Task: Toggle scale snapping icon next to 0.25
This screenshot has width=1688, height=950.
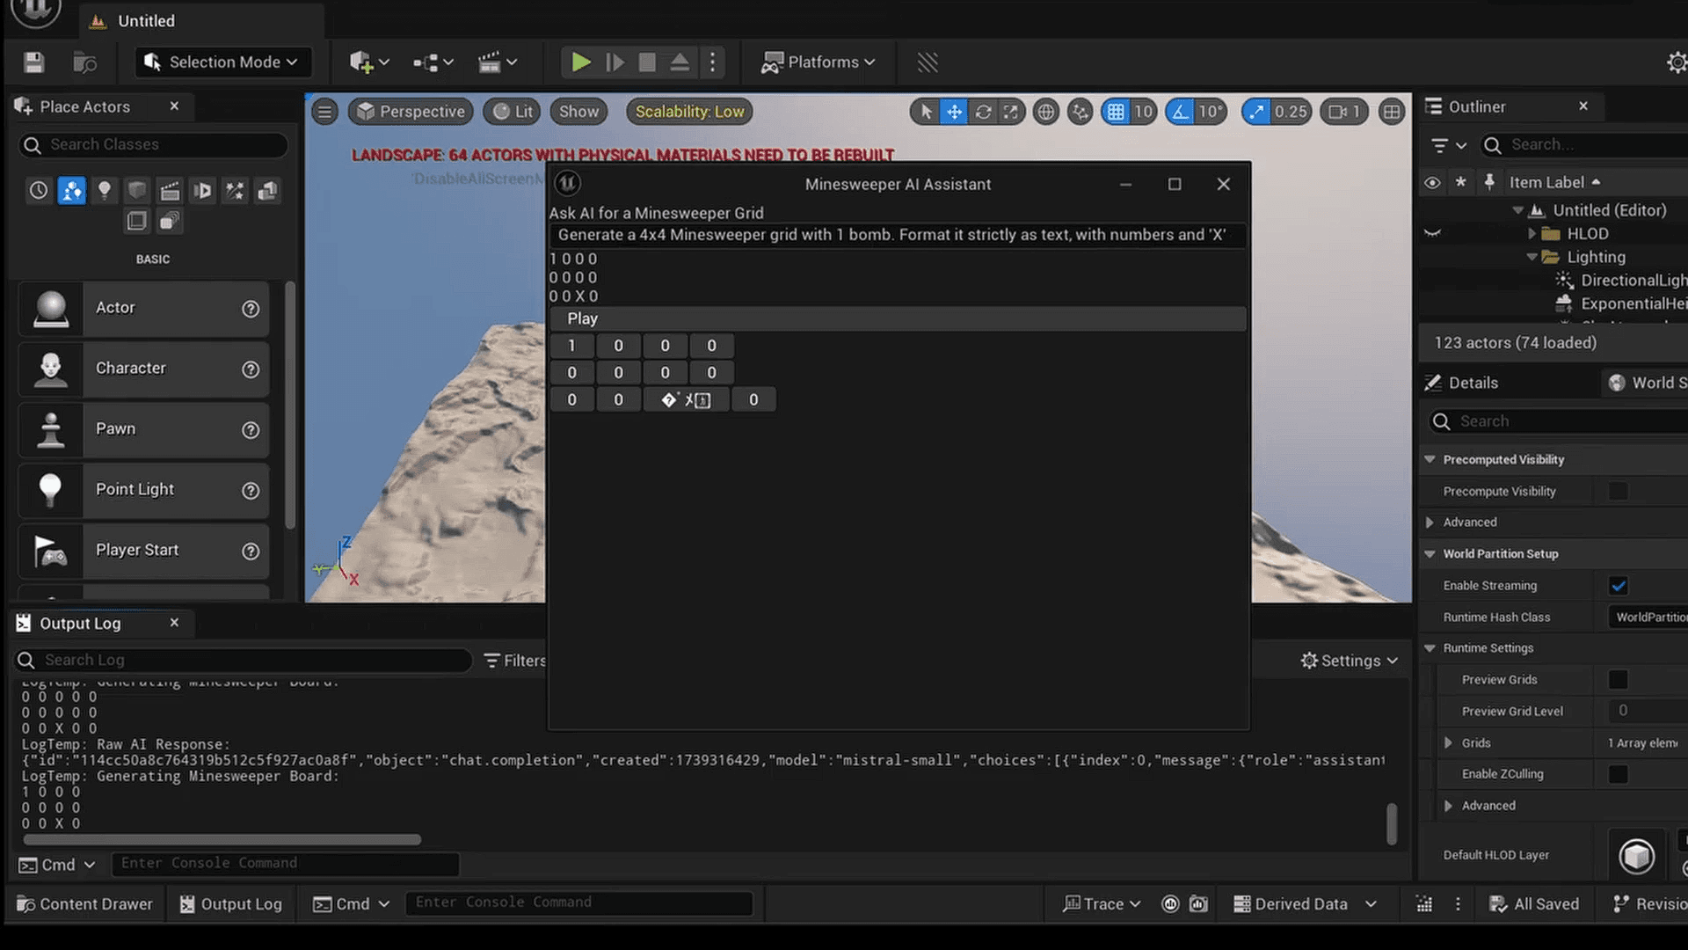Action: [1256, 112]
